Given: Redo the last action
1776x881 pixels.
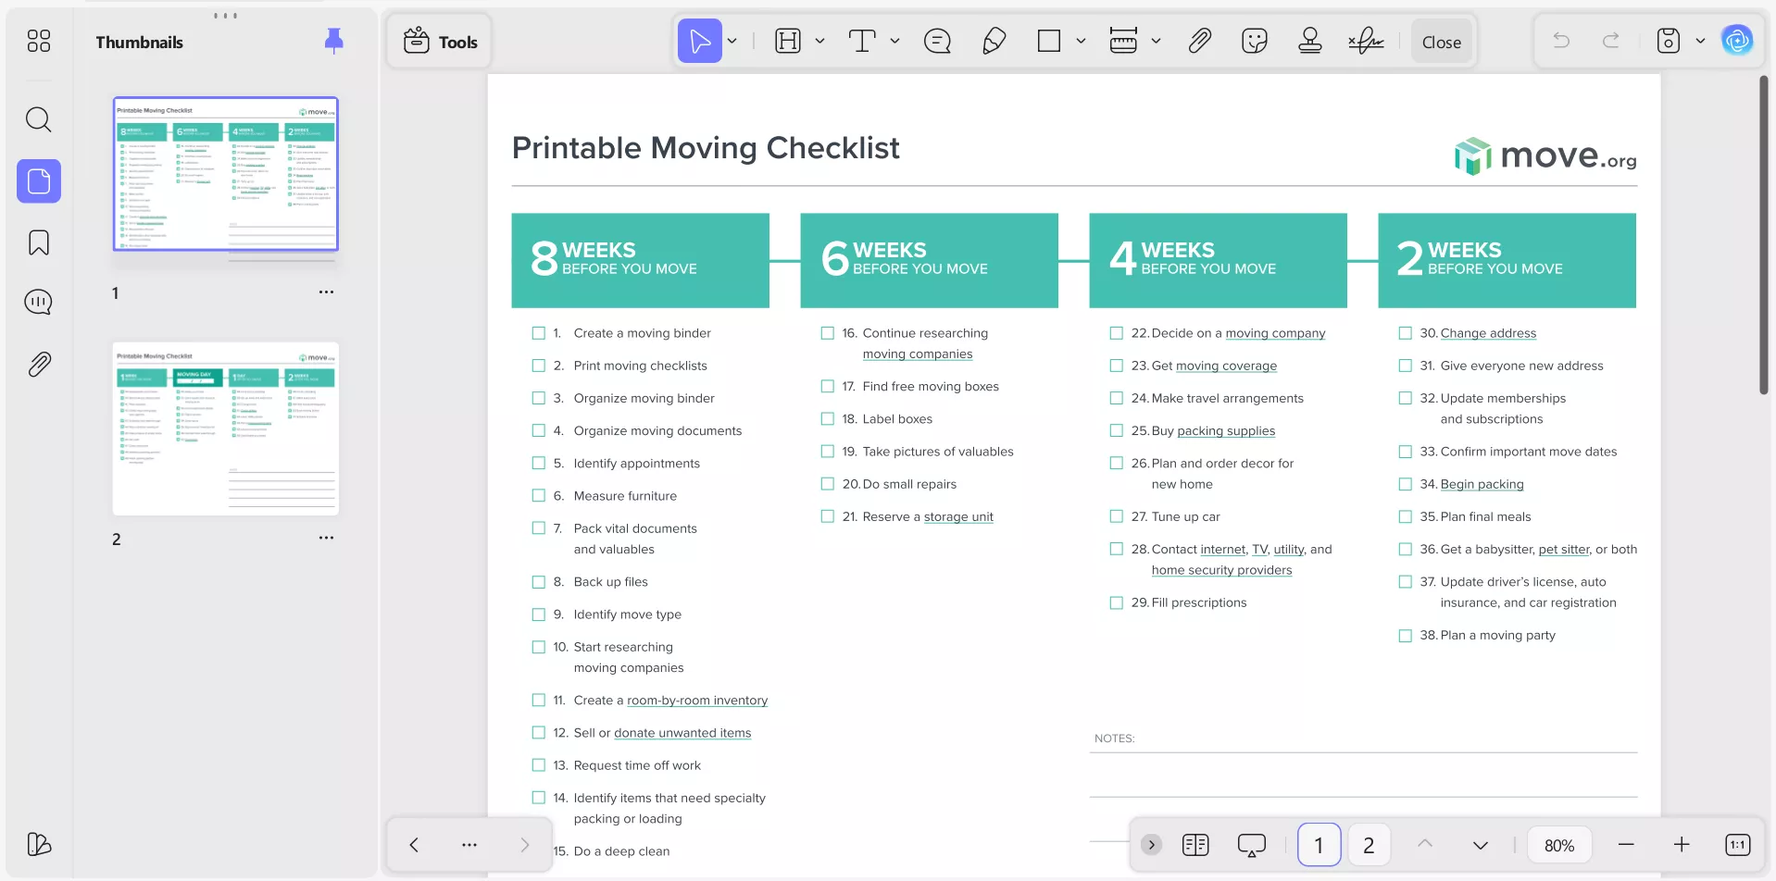Looking at the screenshot, I should tap(1611, 41).
